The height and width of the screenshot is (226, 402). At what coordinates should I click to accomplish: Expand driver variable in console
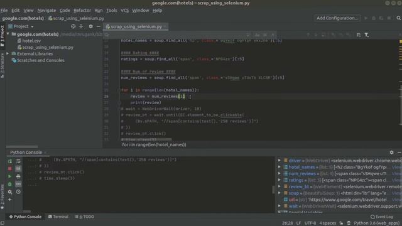[x=280, y=161]
